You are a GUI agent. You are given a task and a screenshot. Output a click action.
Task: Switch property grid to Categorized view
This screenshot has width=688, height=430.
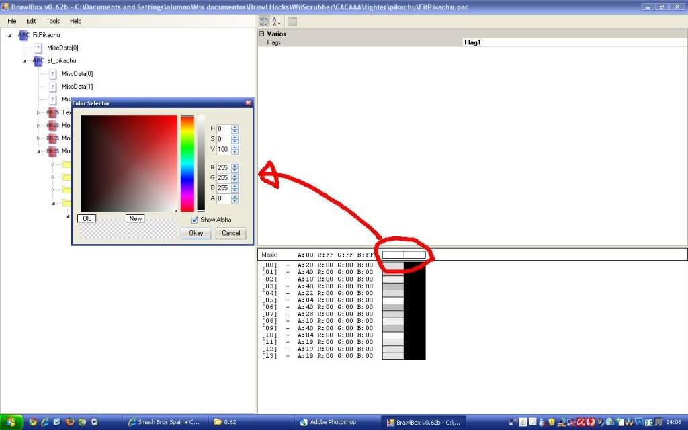264,21
